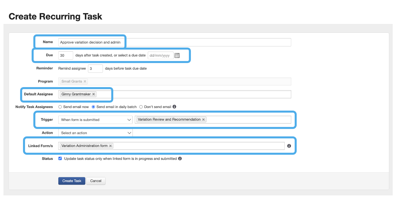Click the Due days number field
The height and width of the screenshot is (200, 395).
point(66,55)
